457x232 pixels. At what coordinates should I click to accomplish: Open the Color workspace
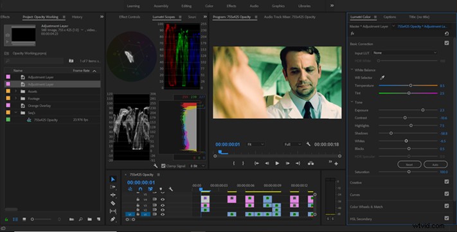tap(209, 6)
